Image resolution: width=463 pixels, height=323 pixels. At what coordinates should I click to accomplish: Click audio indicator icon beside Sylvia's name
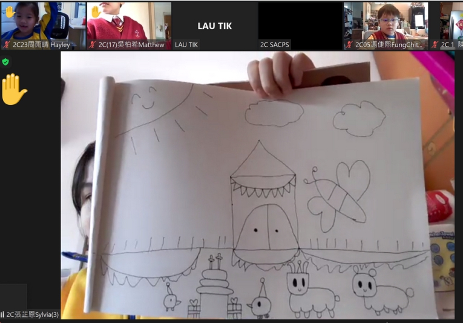[3, 315]
